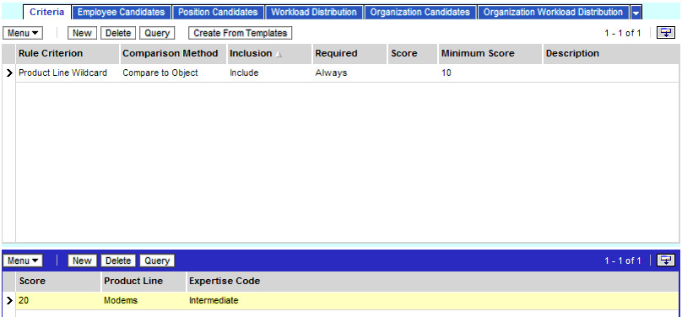Screen dimensions: 682x317
Task: Switch to Workload Distribution tab
Action: tap(314, 12)
